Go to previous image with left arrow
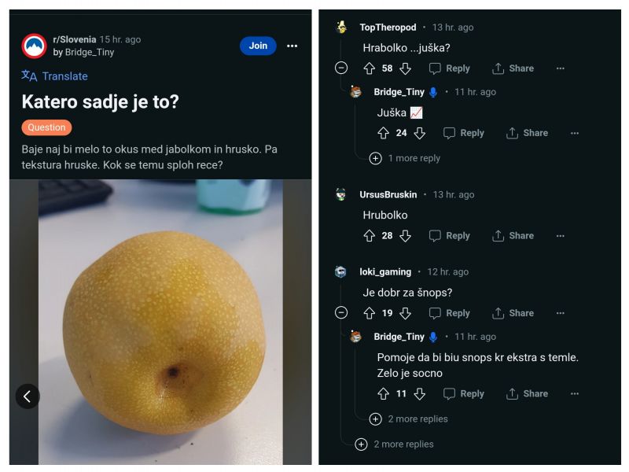The width and height of the screenshot is (629, 472). (28, 396)
